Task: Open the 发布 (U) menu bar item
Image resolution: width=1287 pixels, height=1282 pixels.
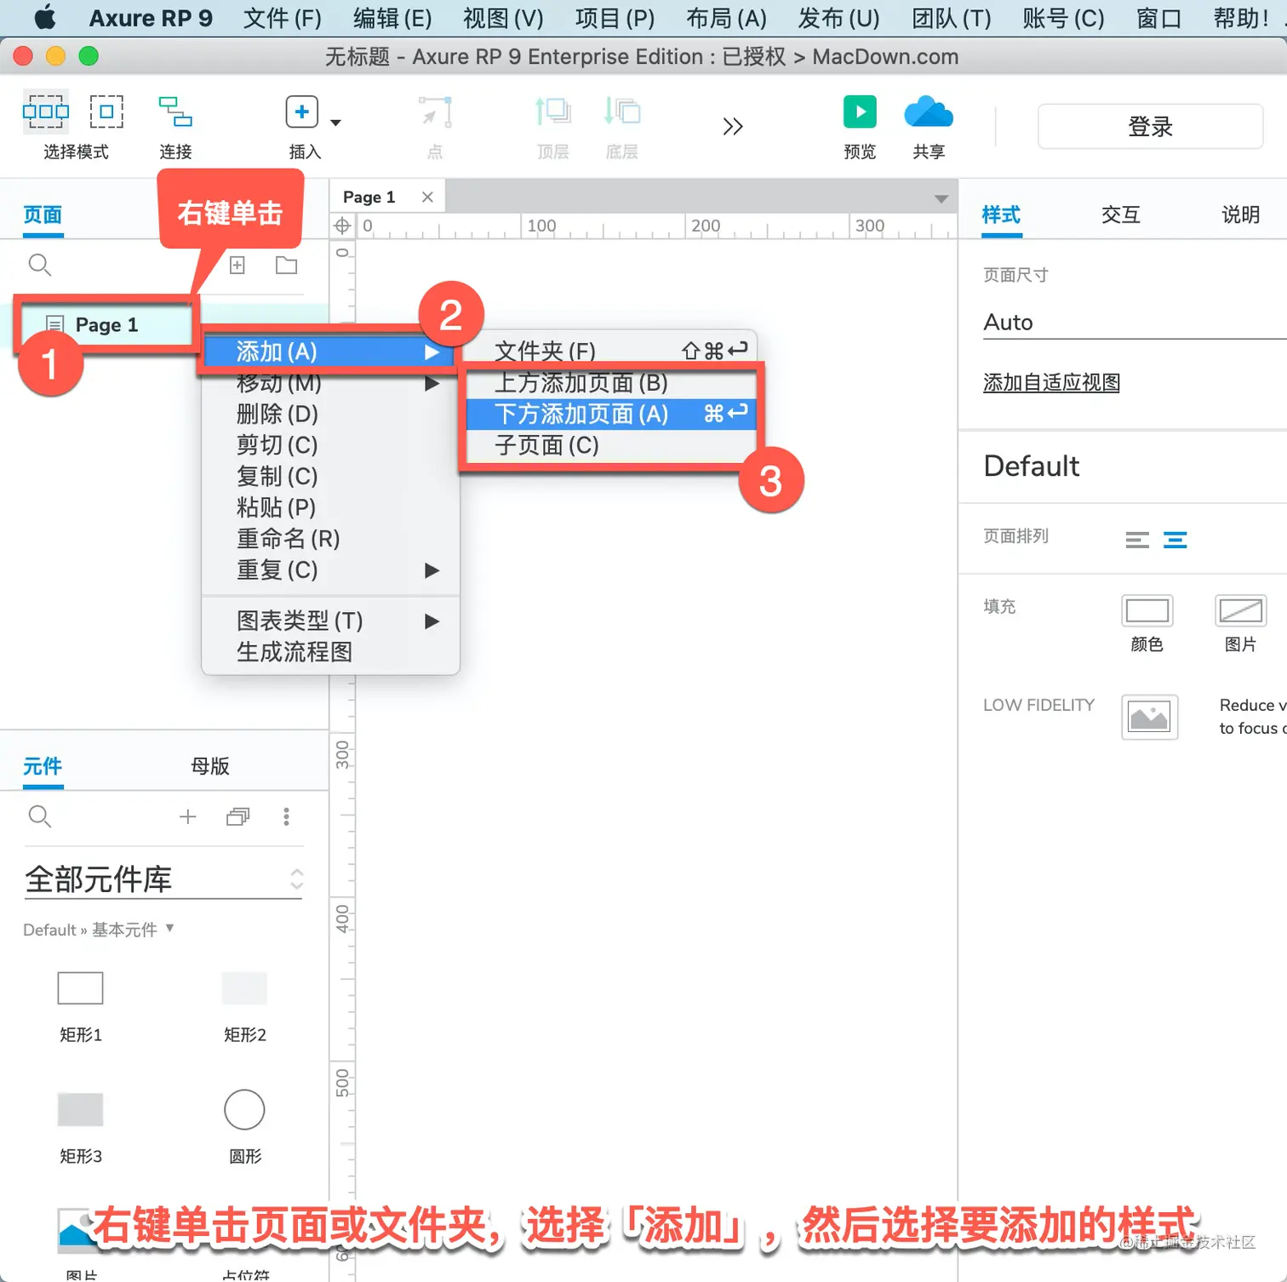Action: point(838,18)
